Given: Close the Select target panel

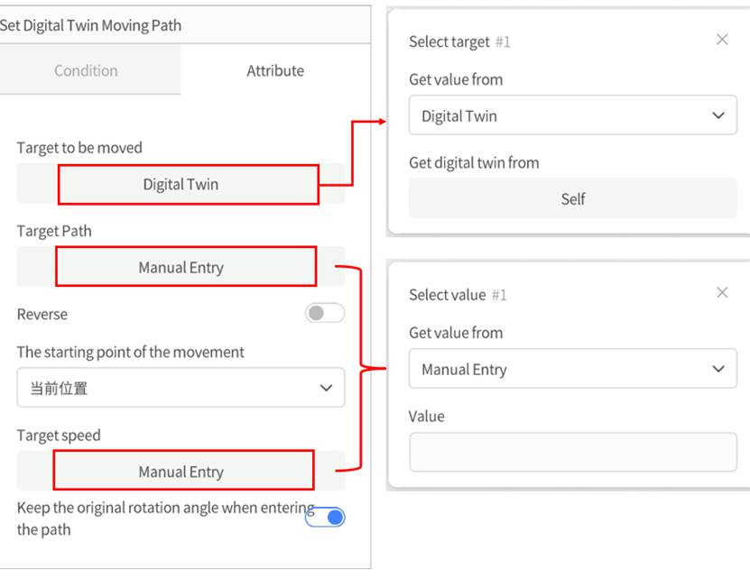Looking at the screenshot, I should (x=721, y=40).
